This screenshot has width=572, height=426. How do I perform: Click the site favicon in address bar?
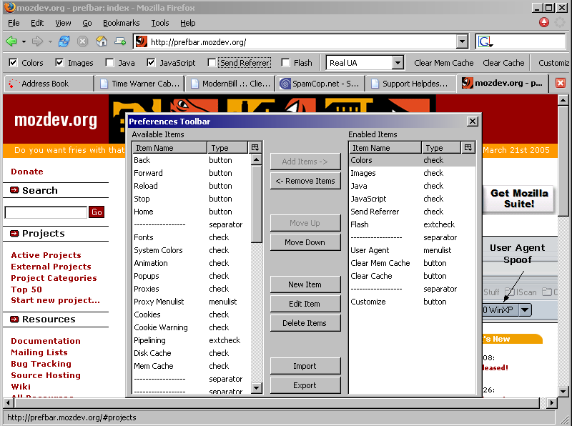click(x=141, y=41)
